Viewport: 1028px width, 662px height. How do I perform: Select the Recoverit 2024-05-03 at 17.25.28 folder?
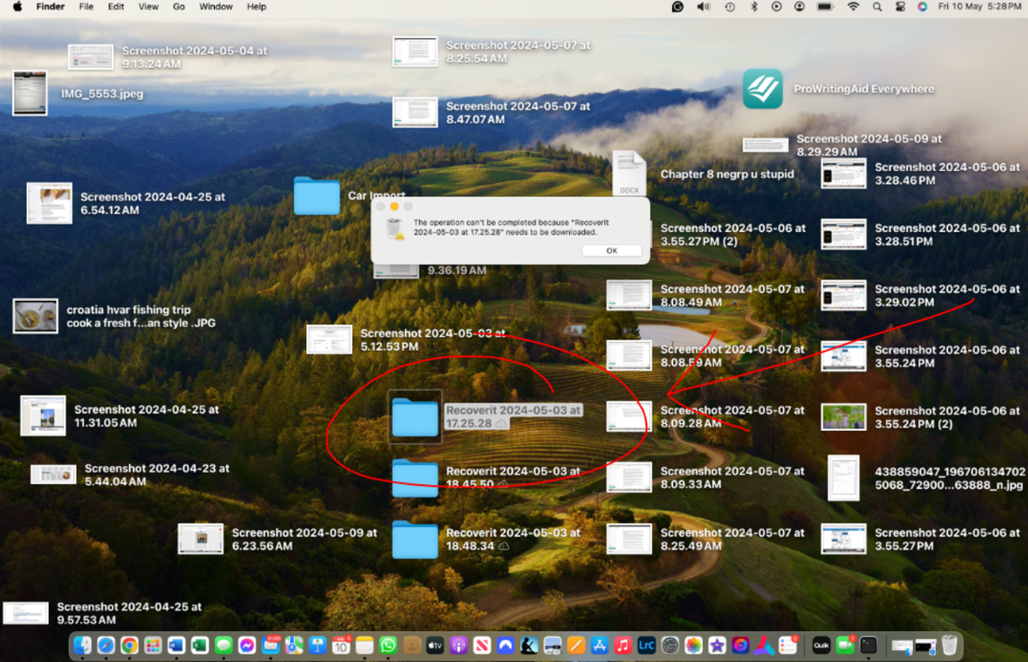[415, 417]
